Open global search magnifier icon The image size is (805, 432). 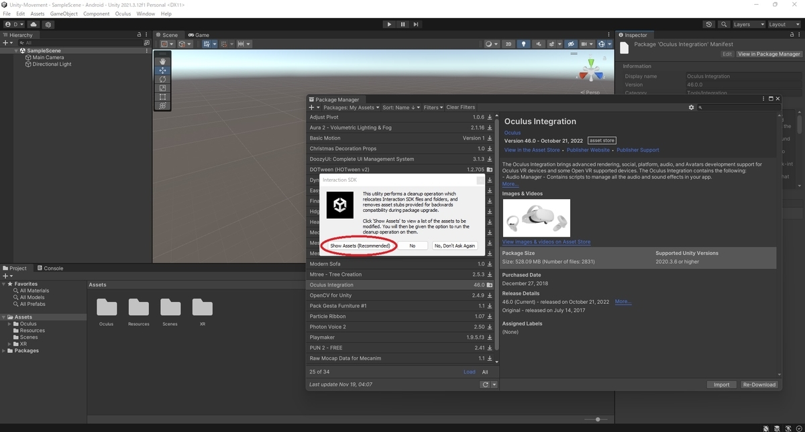(x=724, y=24)
